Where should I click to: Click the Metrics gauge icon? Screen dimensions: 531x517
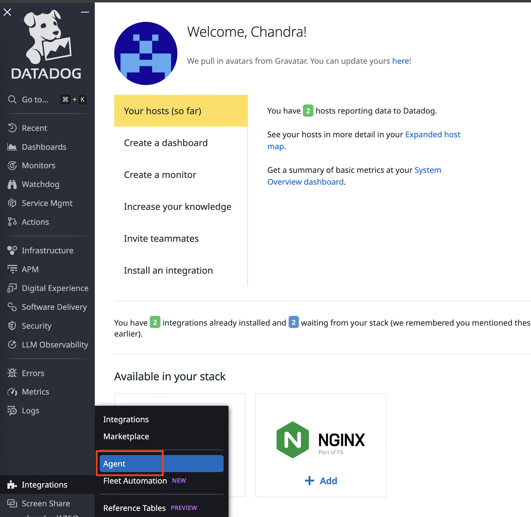coord(12,392)
